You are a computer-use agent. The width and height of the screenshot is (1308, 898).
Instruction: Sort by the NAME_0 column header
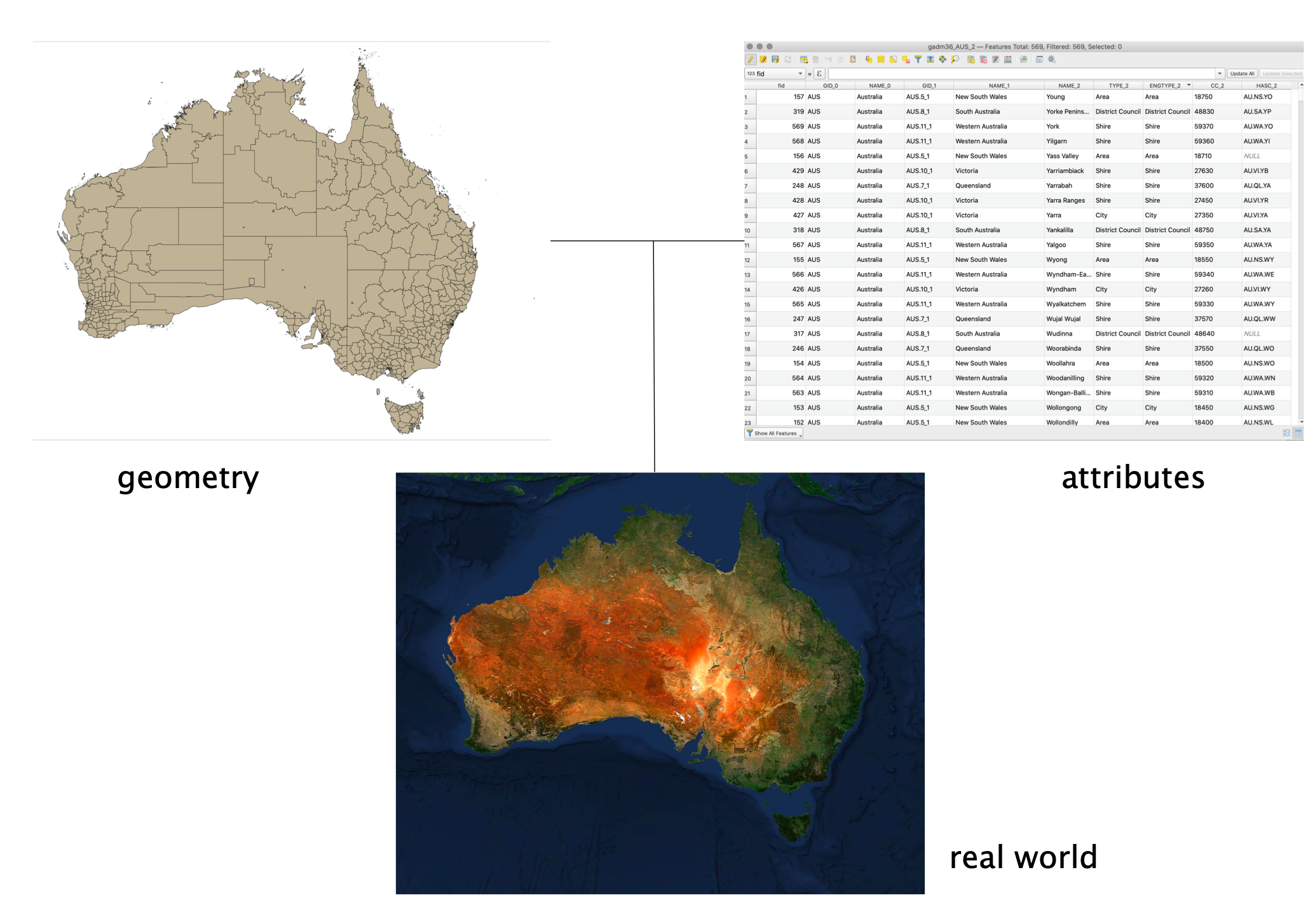(x=880, y=86)
